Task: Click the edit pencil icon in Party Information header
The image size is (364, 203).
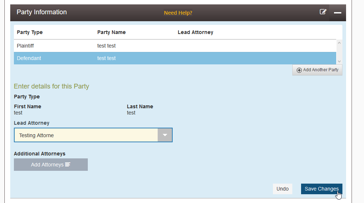Action: point(323,12)
